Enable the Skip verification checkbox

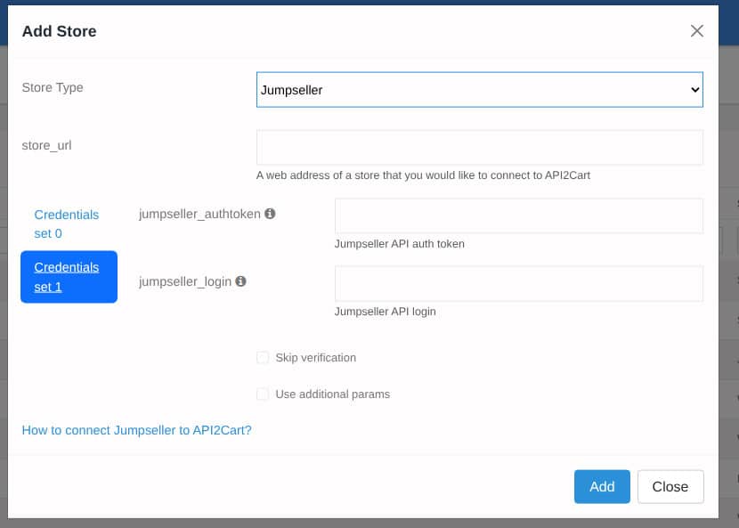click(263, 357)
